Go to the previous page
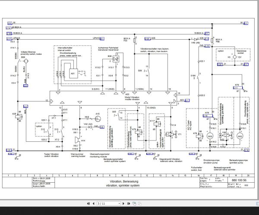 point(94,204)
